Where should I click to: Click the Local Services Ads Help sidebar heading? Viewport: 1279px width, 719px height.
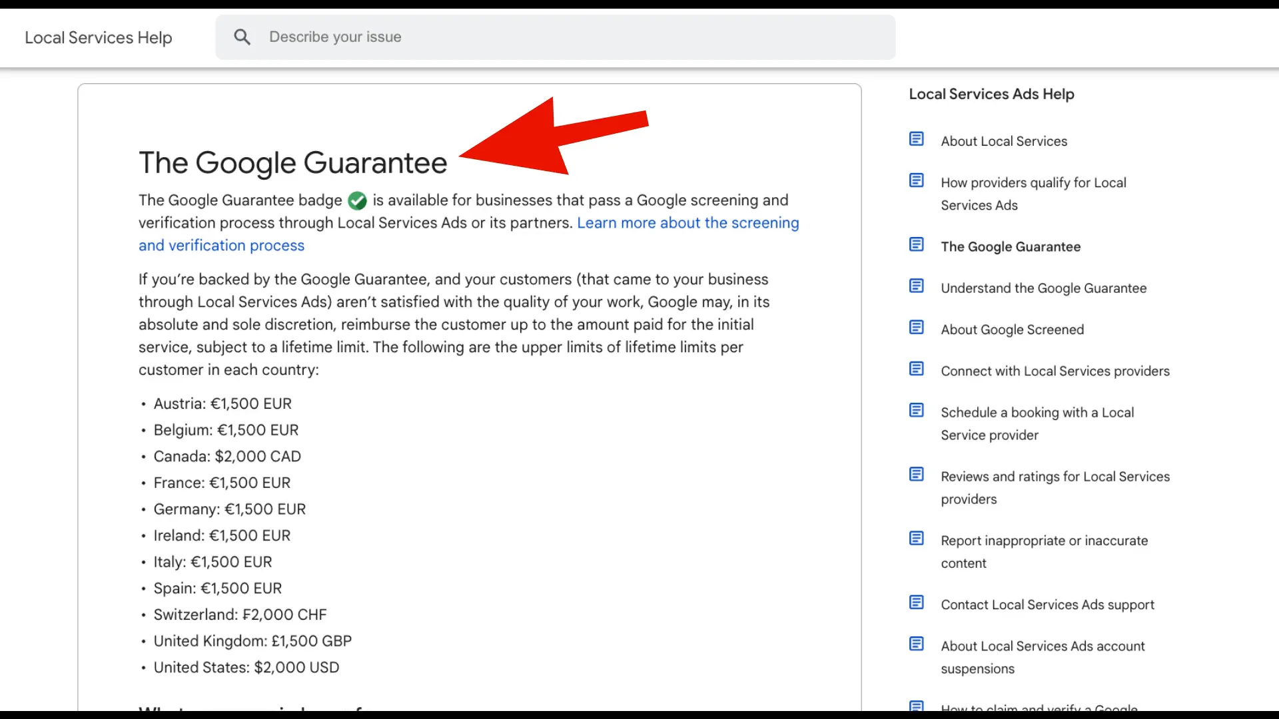point(991,95)
